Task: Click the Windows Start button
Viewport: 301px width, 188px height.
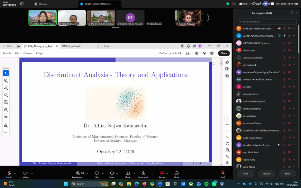Action: coord(66,184)
